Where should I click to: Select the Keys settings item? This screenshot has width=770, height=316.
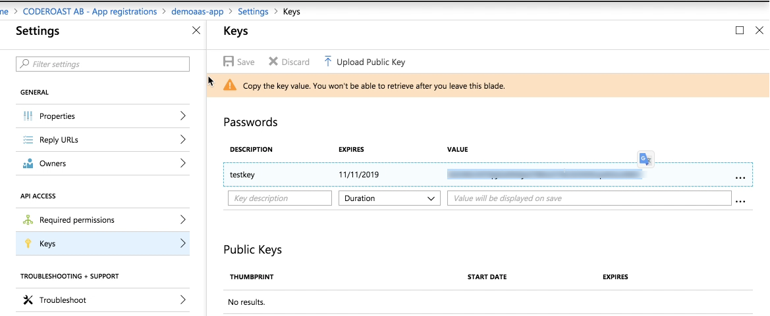coord(103,244)
